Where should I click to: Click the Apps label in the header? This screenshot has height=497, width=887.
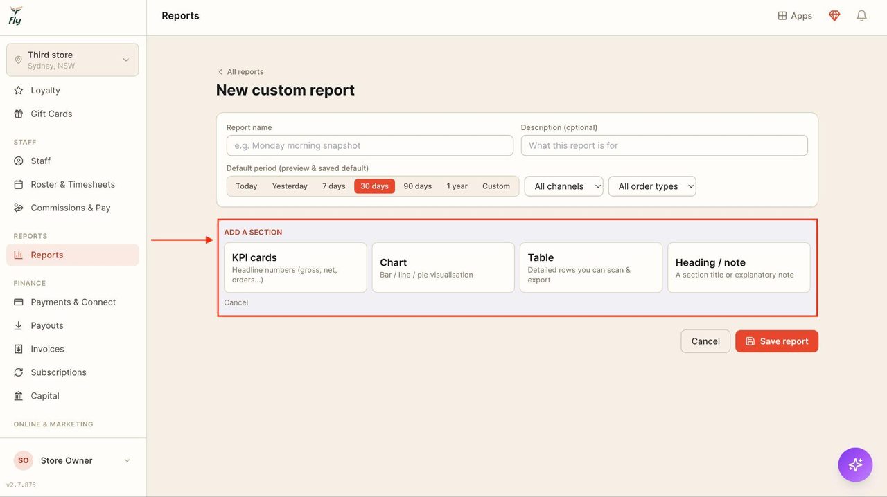(x=801, y=16)
